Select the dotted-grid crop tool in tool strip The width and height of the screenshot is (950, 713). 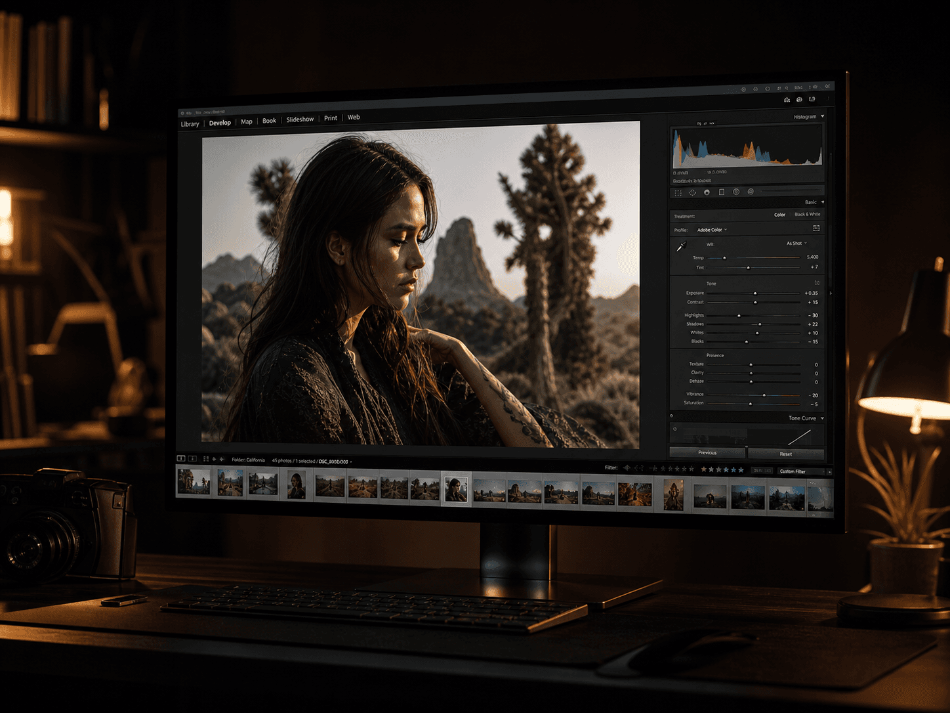pos(678,193)
